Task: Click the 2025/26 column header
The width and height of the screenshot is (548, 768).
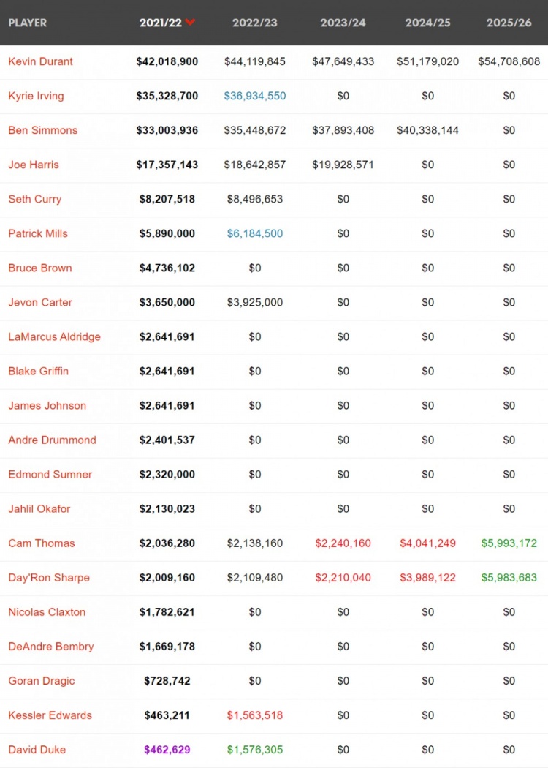Action: coord(509,23)
